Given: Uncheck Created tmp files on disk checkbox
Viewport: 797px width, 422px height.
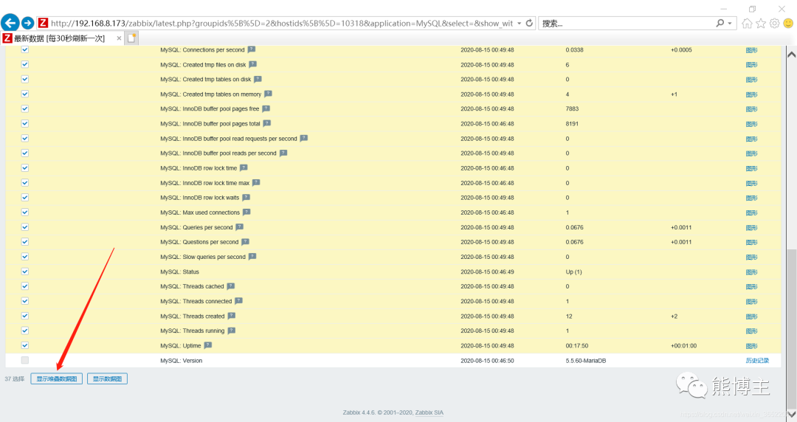Looking at the screenshot, I should point(25,65).
